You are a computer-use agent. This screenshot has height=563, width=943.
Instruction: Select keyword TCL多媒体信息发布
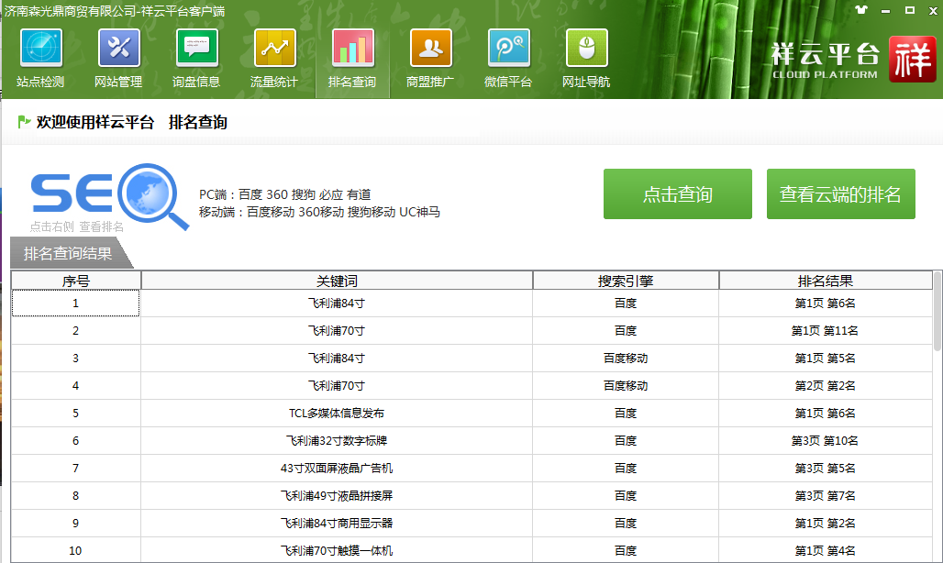click(337, 414)
